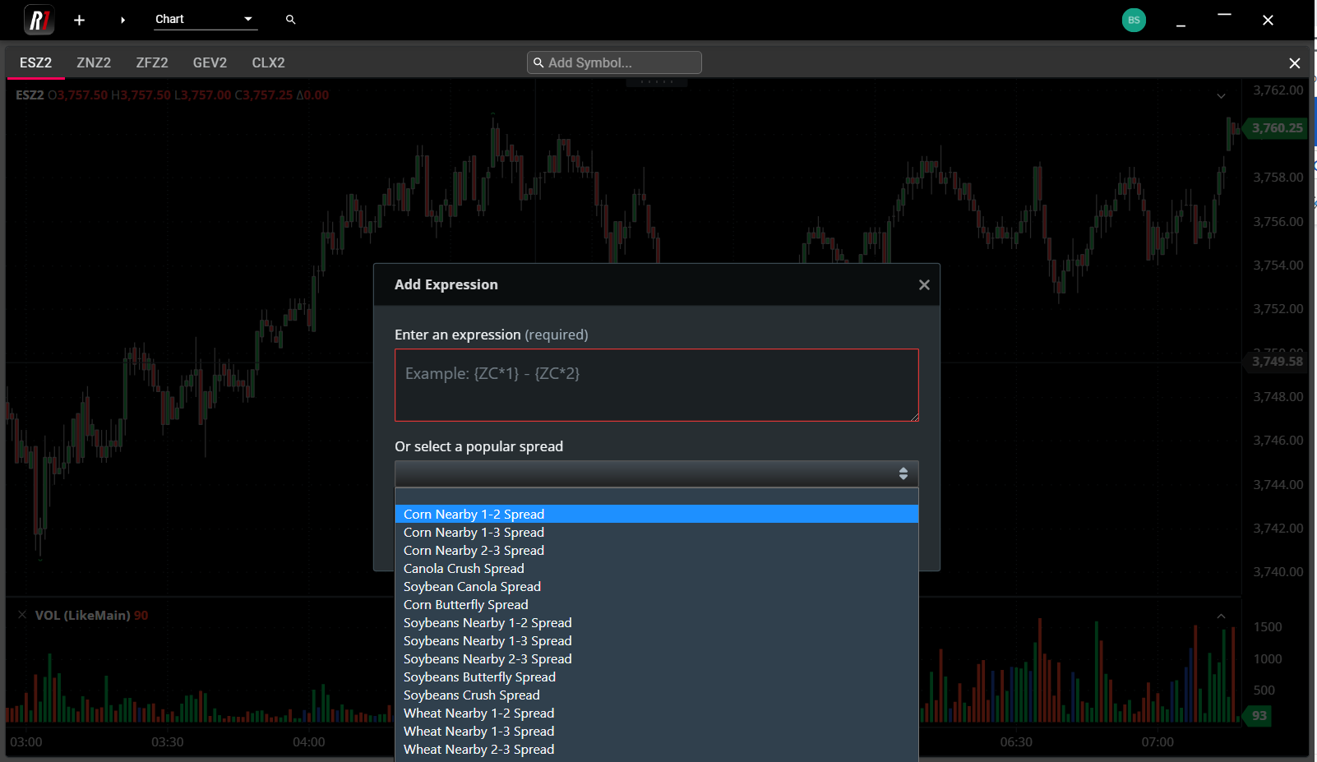Pick Wheat Nearby 2-3 Spread option

pyautogui.click(x=478, y=749)
